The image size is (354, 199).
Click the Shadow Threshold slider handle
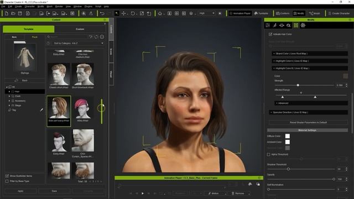288,169
